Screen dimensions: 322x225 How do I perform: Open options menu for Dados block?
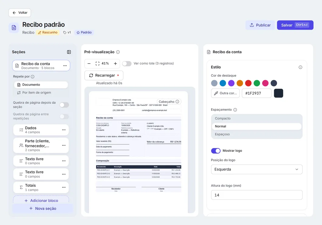(64, 130)
